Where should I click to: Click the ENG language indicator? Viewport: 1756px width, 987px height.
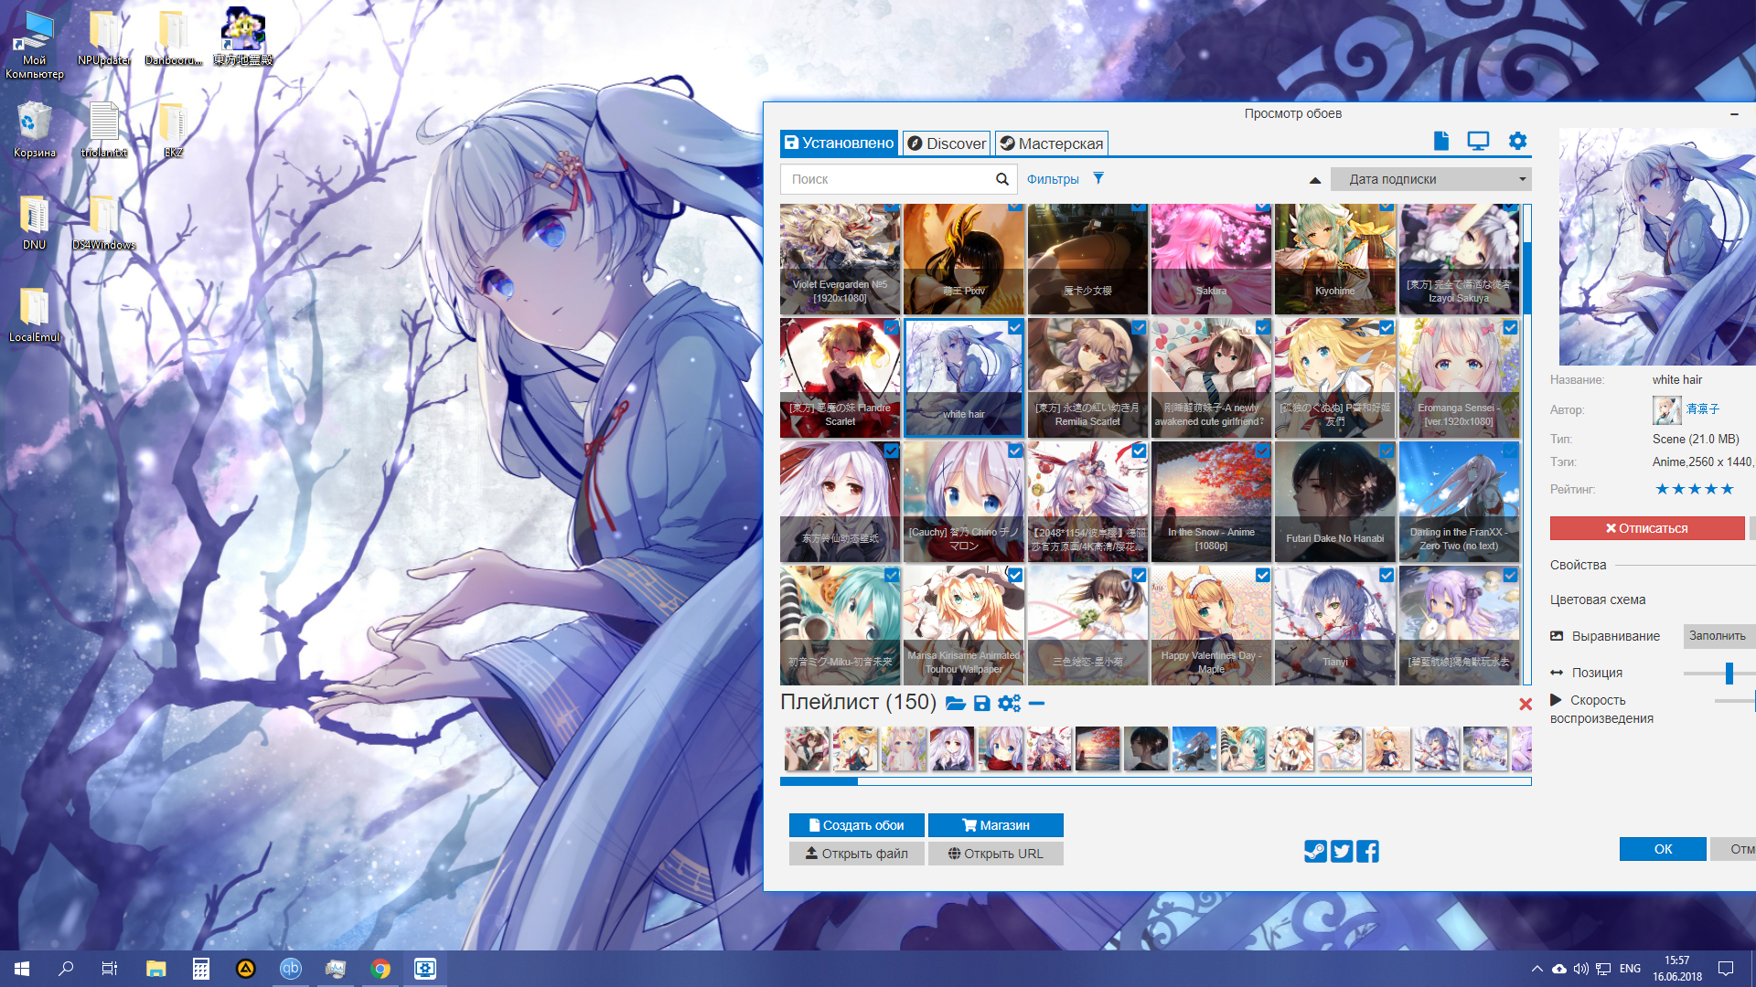point(1630,969)
